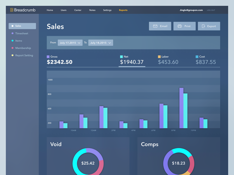Click the blue Cost legend swatch
234x175 pixels.
point(197,57)
